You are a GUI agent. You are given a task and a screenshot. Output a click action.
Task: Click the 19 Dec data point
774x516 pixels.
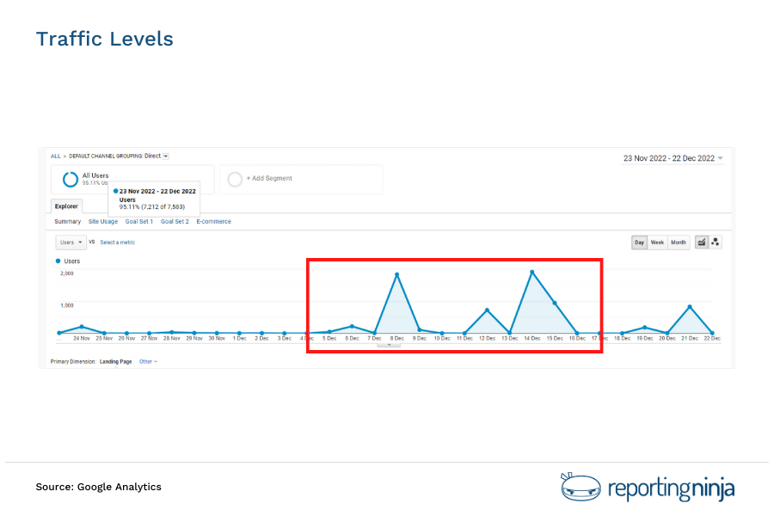point(645,328)
